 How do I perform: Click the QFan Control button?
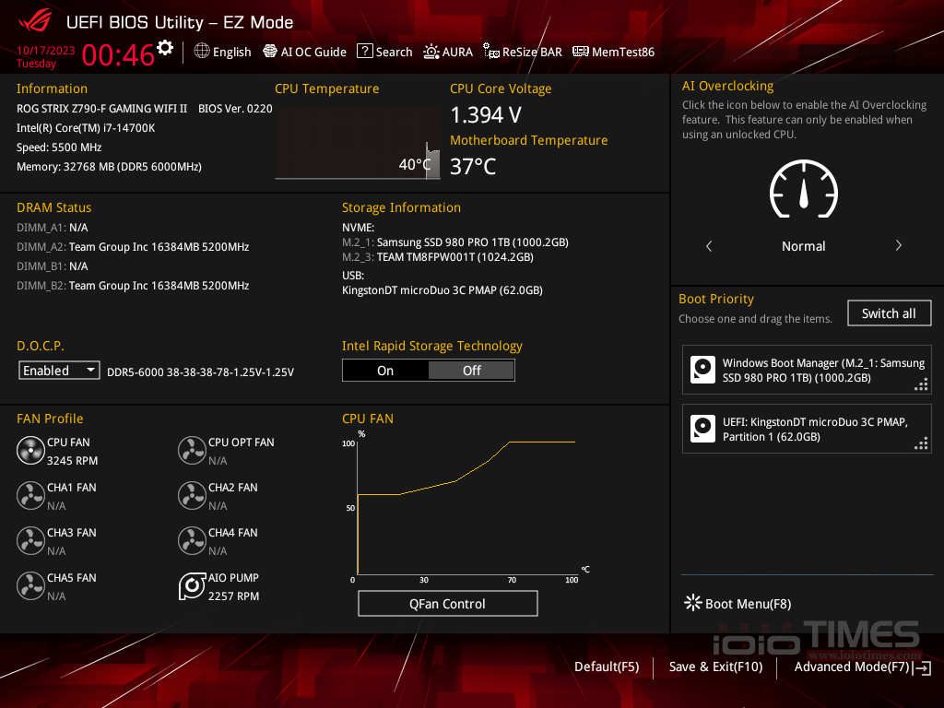coord(448,603)
